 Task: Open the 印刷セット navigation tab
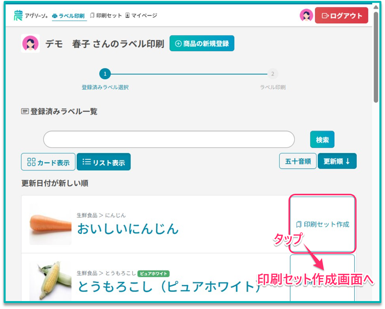pyautogui.click(x=106, y=16)
